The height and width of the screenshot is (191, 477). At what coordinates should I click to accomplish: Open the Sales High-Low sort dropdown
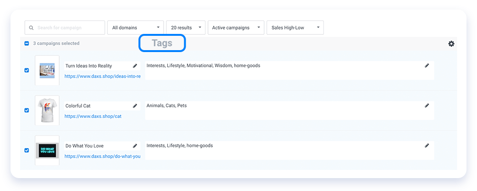(x=295, y=28)
